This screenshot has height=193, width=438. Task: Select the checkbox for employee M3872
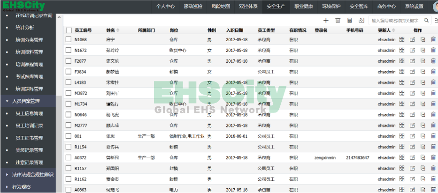pyautogui.click(x=69, y=93)
